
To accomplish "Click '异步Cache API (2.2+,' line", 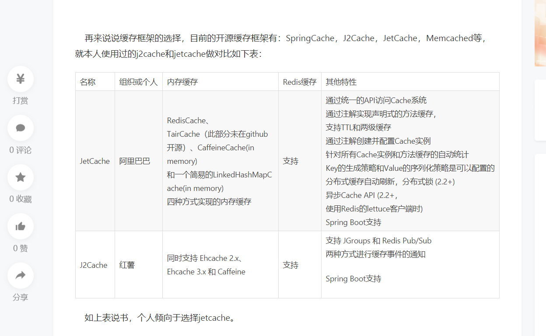I will coord(362,195).
